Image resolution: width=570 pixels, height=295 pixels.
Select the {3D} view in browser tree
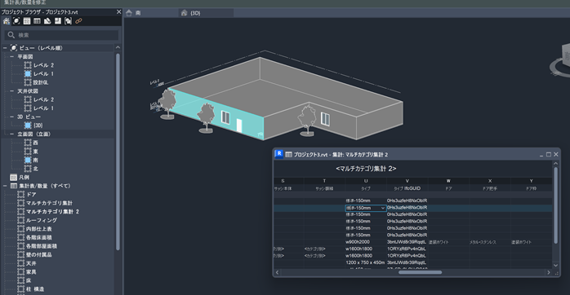[38, 125]
